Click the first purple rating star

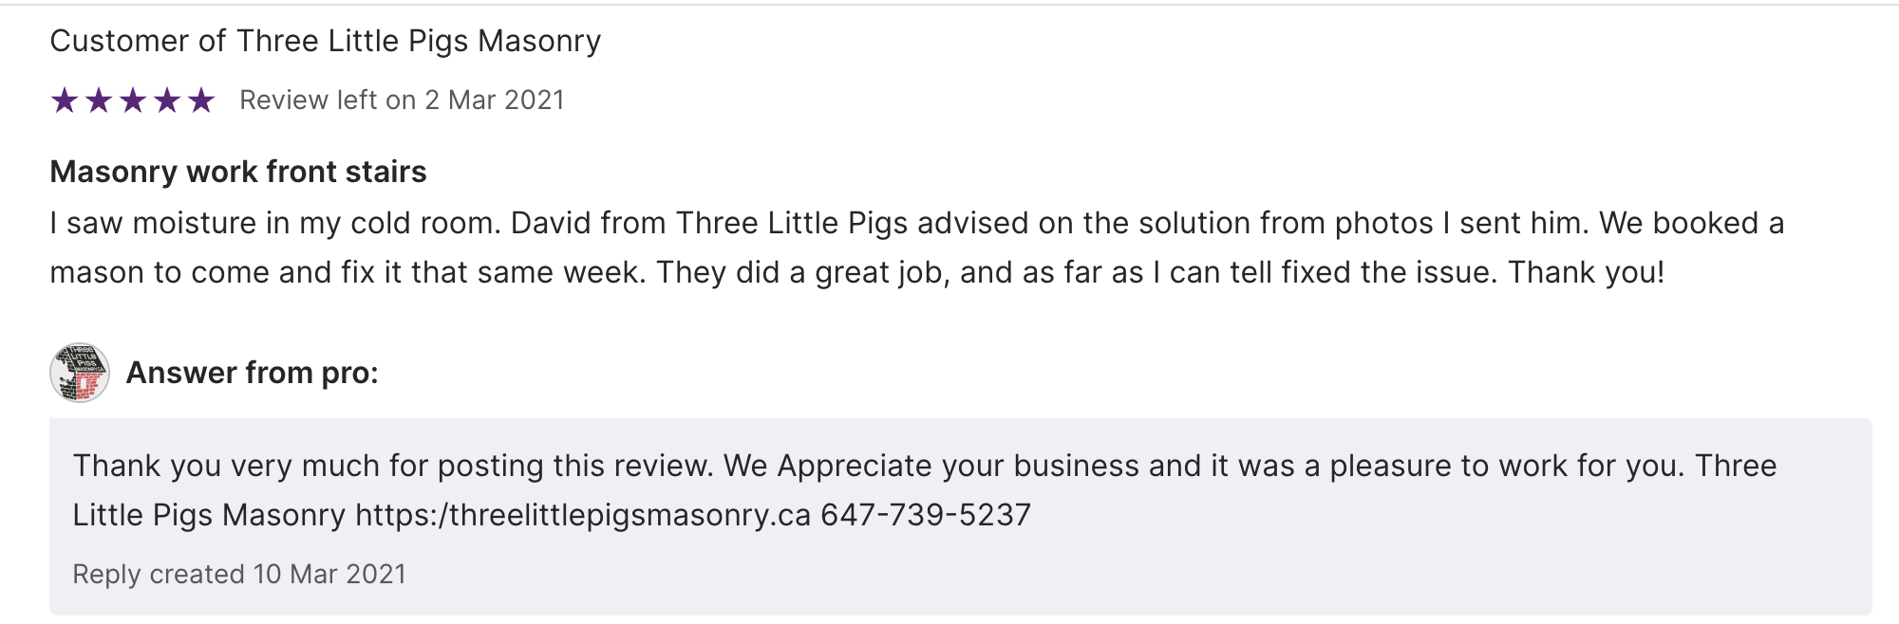tap(65, 100)
